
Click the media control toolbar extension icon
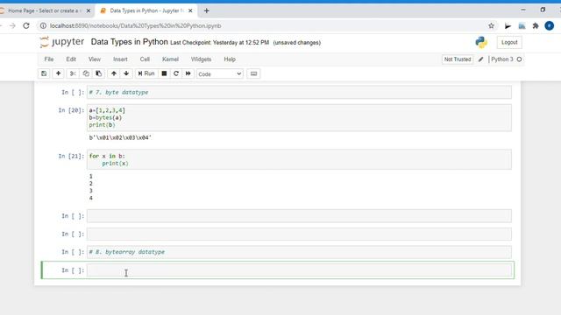(508, 25)
